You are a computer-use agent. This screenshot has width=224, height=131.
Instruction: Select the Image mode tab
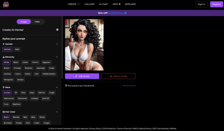coord(24,22)
